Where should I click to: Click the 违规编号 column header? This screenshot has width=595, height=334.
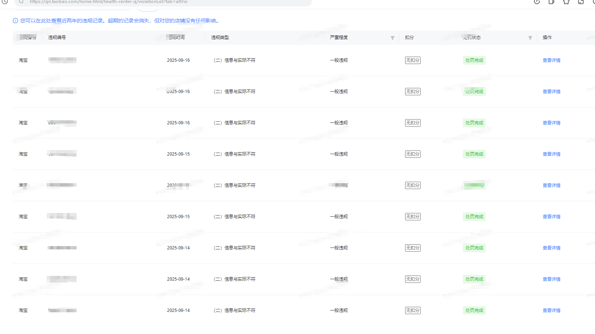57,38
